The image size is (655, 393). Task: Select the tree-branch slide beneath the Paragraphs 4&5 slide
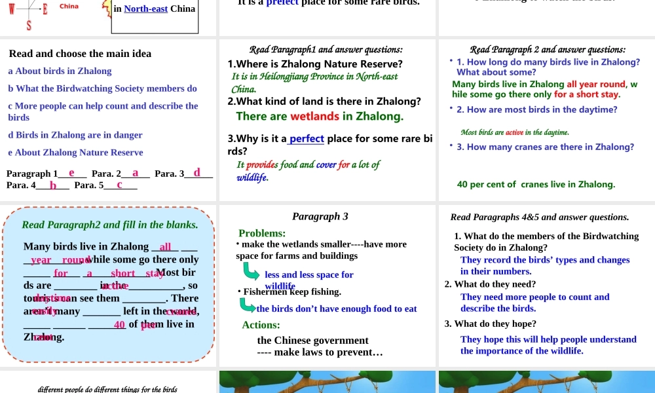(547, 382)
